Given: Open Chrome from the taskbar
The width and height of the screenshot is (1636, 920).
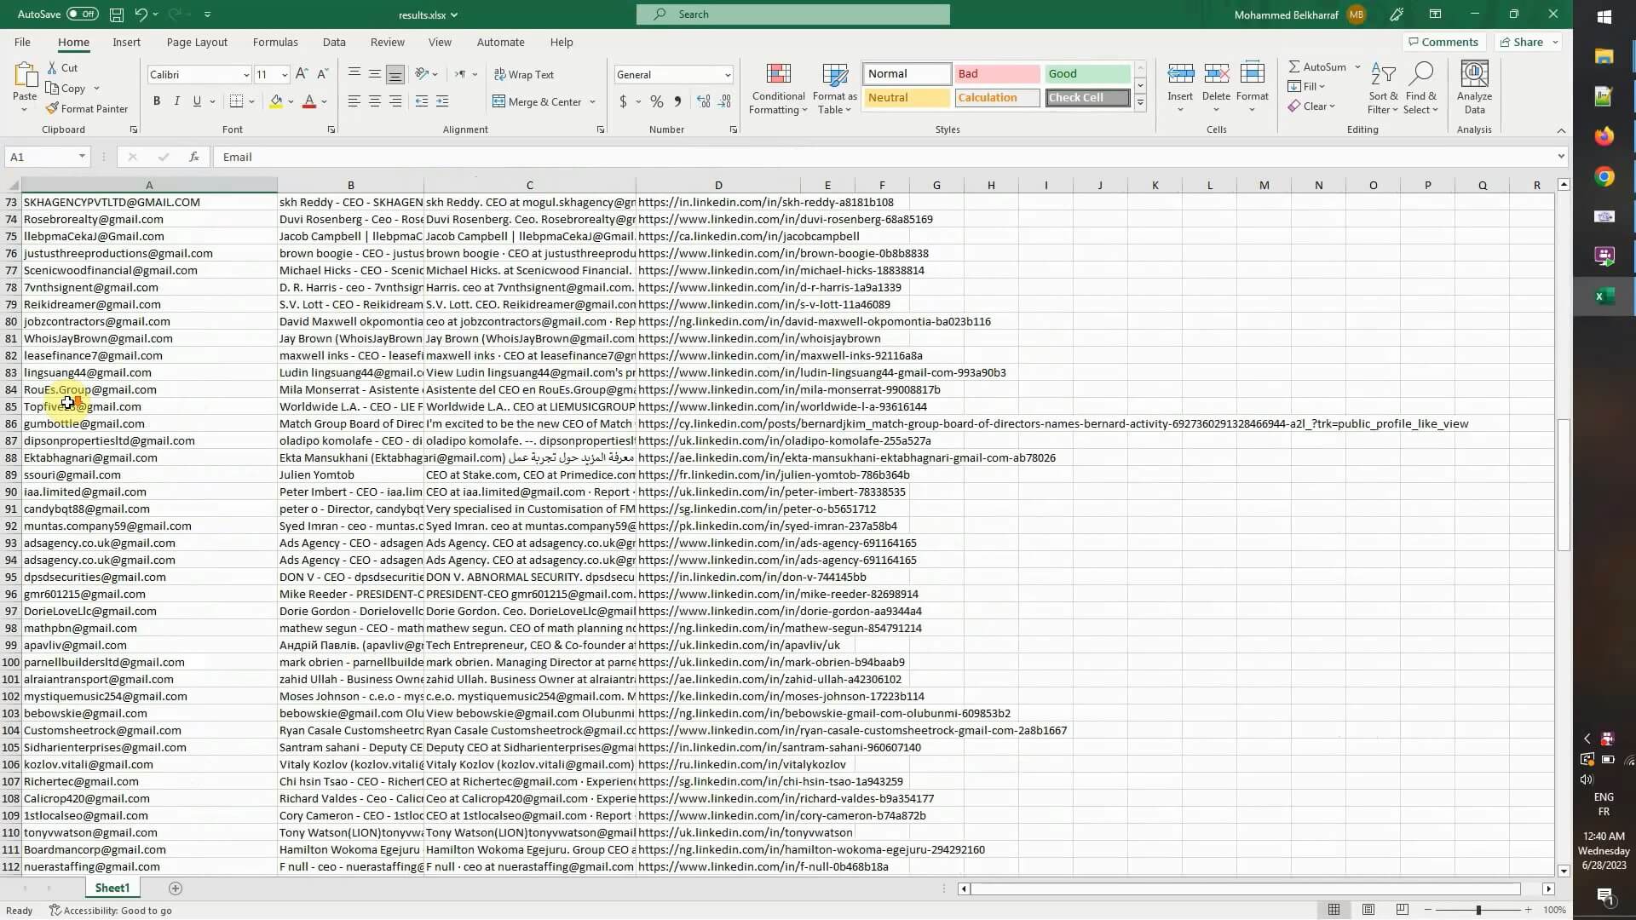Looking at the screenshot, I should (x=1604, y=177).
